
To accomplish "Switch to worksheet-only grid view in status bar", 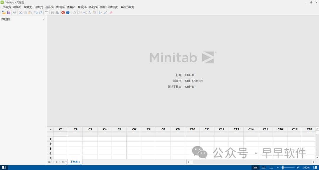I will [263, 167].
